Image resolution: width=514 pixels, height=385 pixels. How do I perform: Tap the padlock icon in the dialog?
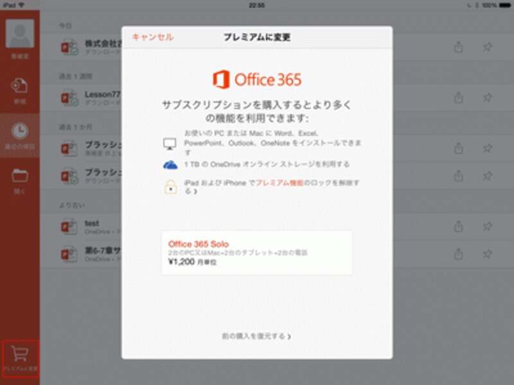(170, 187)
